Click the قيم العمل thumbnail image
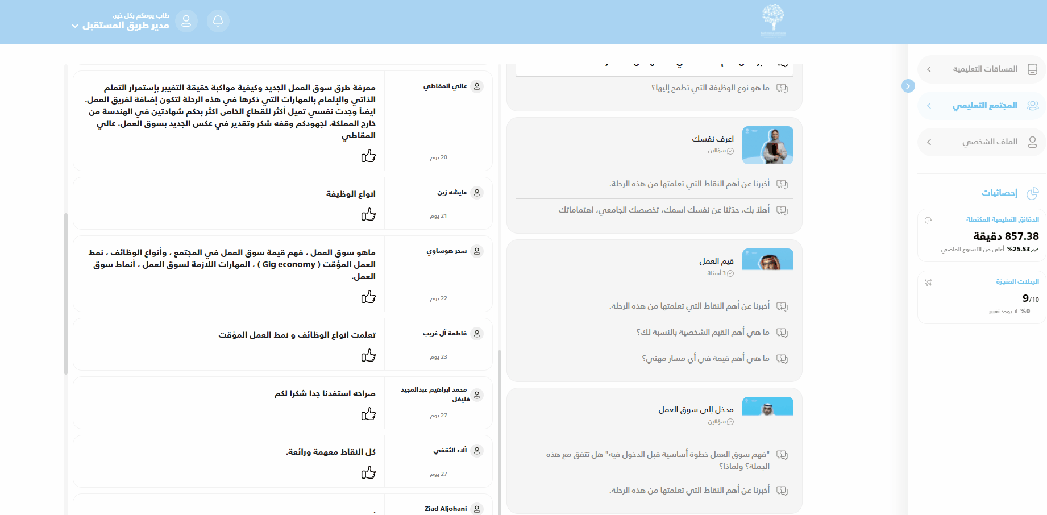Viewport: 1047px width, 515px height. (768, 259)
